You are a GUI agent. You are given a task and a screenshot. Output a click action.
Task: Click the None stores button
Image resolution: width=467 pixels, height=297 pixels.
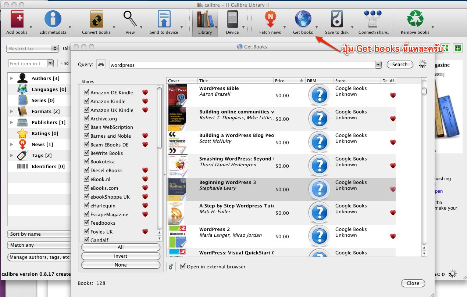tap(121, 265)
